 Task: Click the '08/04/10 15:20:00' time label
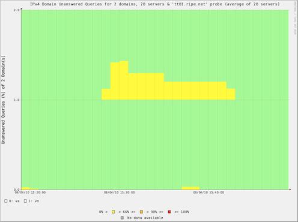point(30,193)
